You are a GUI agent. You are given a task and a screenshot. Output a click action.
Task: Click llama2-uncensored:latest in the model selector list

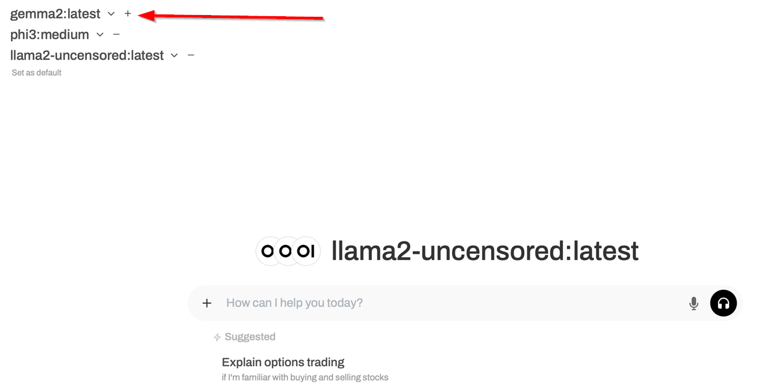[x=87, y=55]
